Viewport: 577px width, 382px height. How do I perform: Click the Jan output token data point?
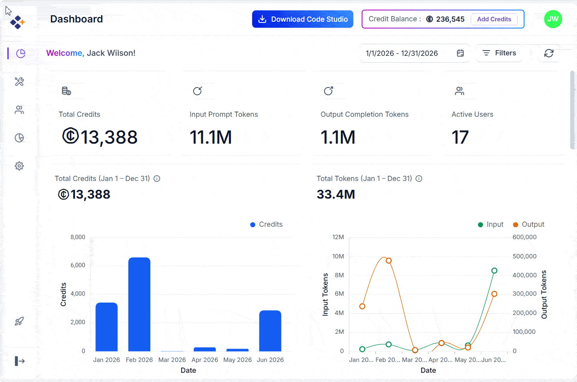[362, 306]
